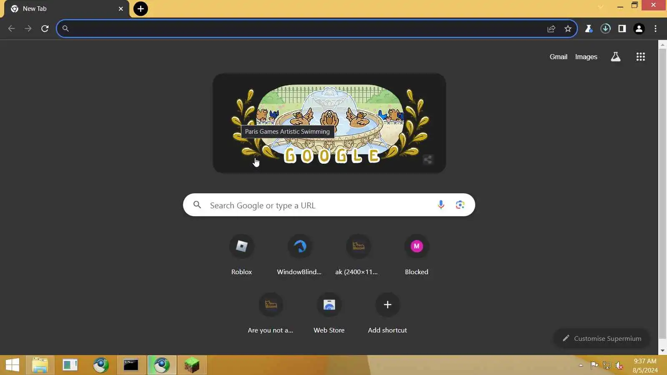Open the WindowBlinds shortcut
Viewport: 667px width, 375px height.
(300, 255)
